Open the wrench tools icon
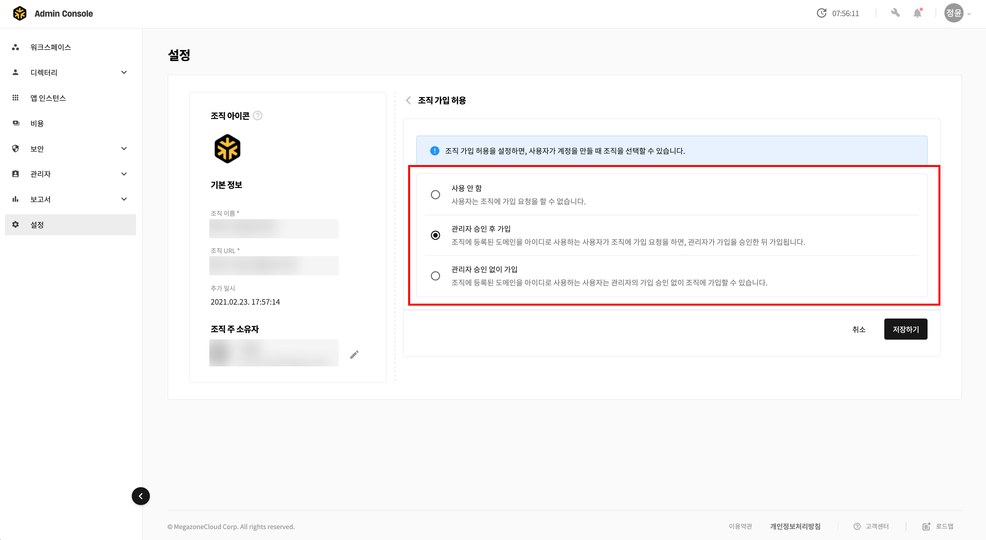986x540 pixels. pos(895,14)
